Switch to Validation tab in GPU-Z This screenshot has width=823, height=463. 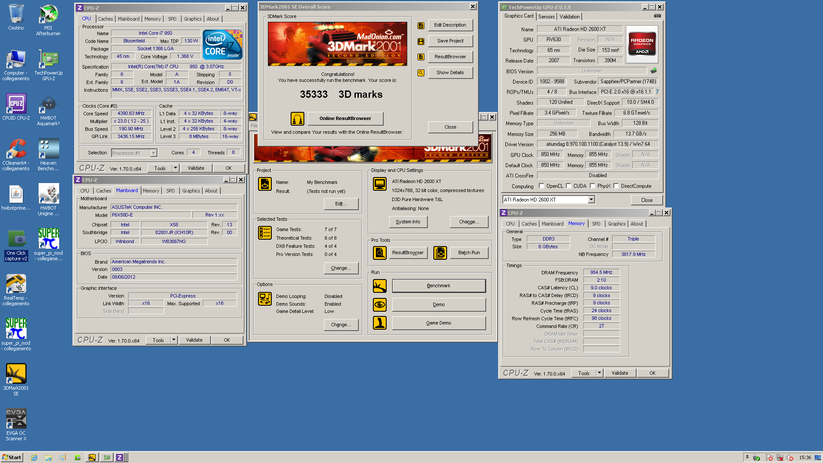click(x=570, y=17)
